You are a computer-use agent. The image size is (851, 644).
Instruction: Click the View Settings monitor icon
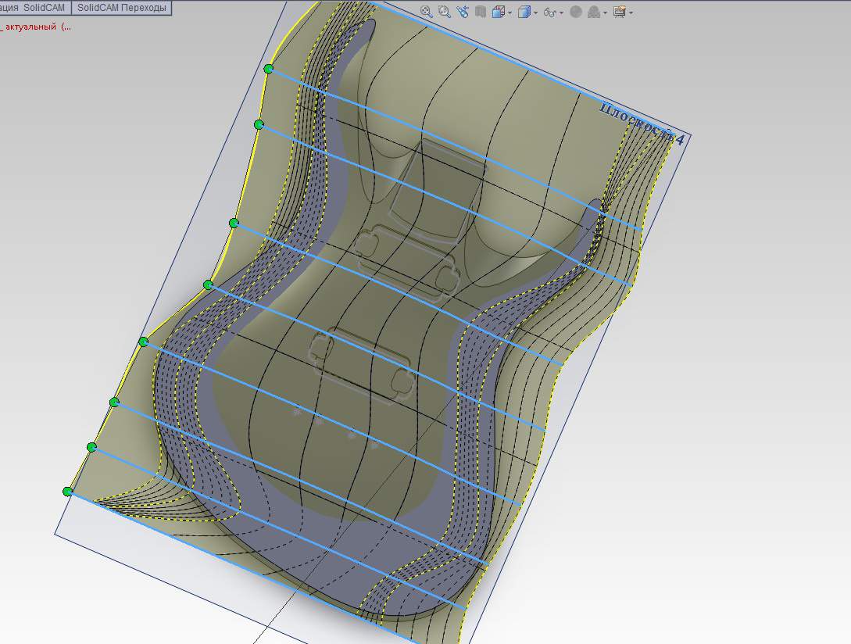pyautogui.click(x=619, y=12)
